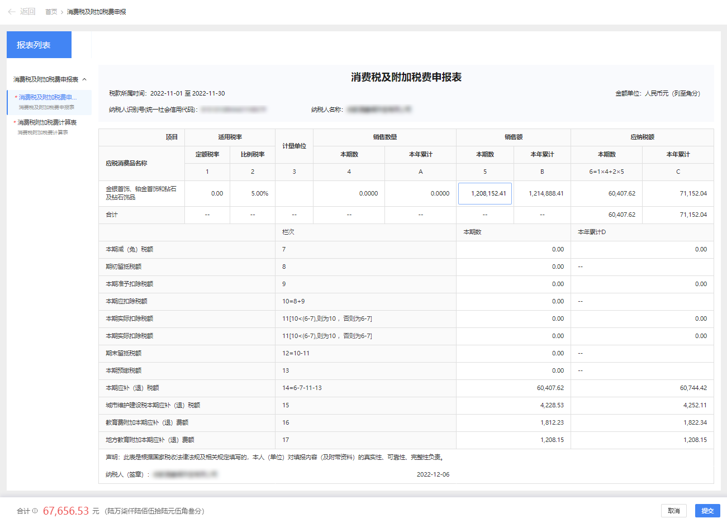Collapse the 消费税及附加税费申报表 sidebar group

84,79
